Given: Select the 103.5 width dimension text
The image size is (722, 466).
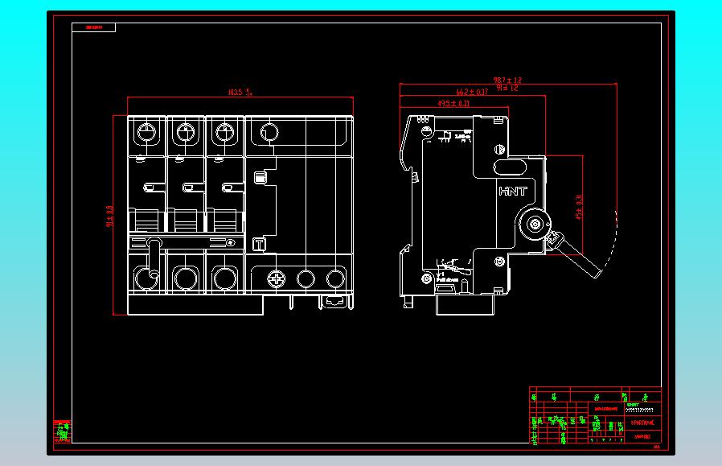Looking at the screenshot, I should click(240, 93).
